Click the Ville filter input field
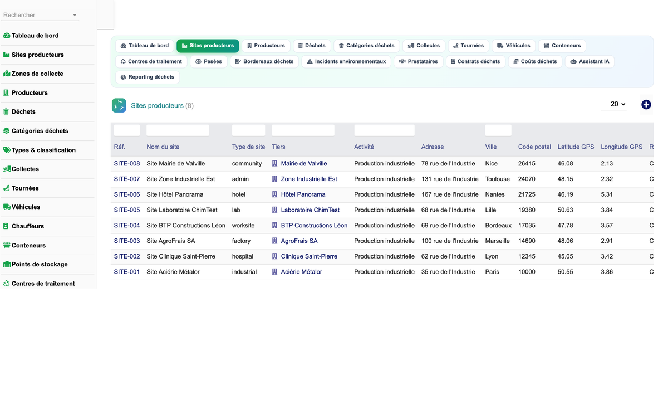The height and width of the screenshot is (414, 668). pyautogui.click(x=498, y=130)
